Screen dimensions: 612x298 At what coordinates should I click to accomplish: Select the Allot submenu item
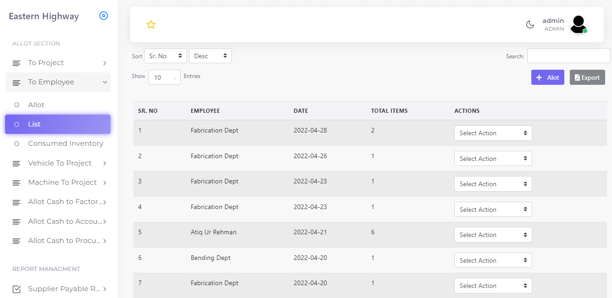point(58,105)
